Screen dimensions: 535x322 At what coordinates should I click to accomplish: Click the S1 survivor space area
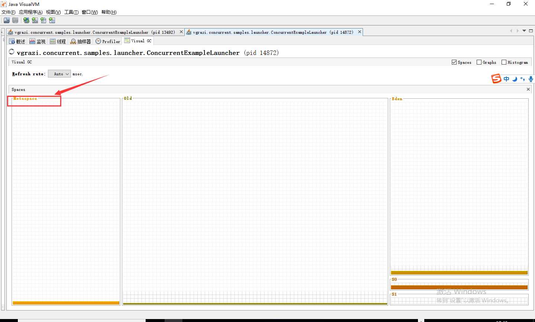point(459,300)
